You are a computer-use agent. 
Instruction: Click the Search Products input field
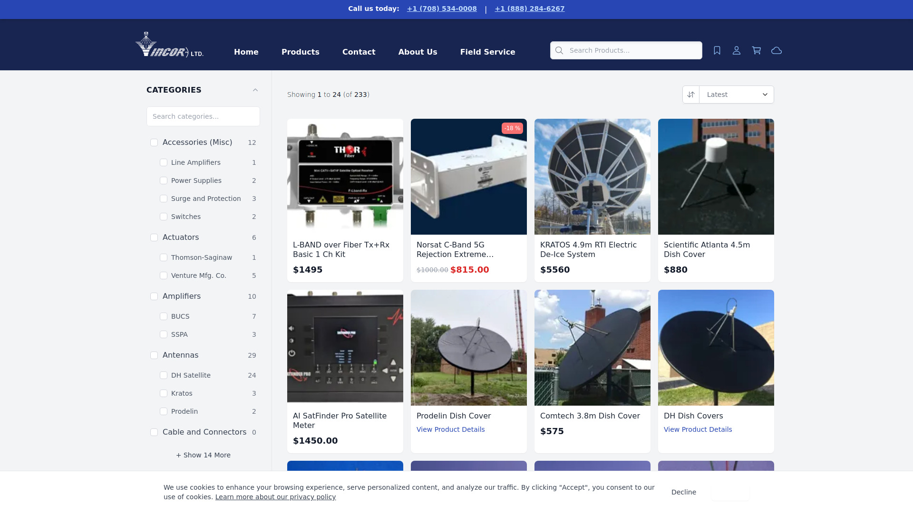[626, 50]
